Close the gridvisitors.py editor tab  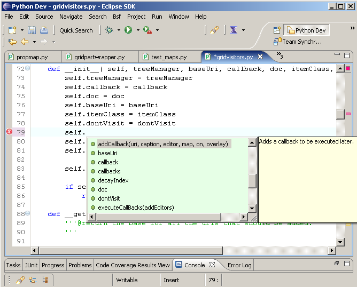point(260,57)
